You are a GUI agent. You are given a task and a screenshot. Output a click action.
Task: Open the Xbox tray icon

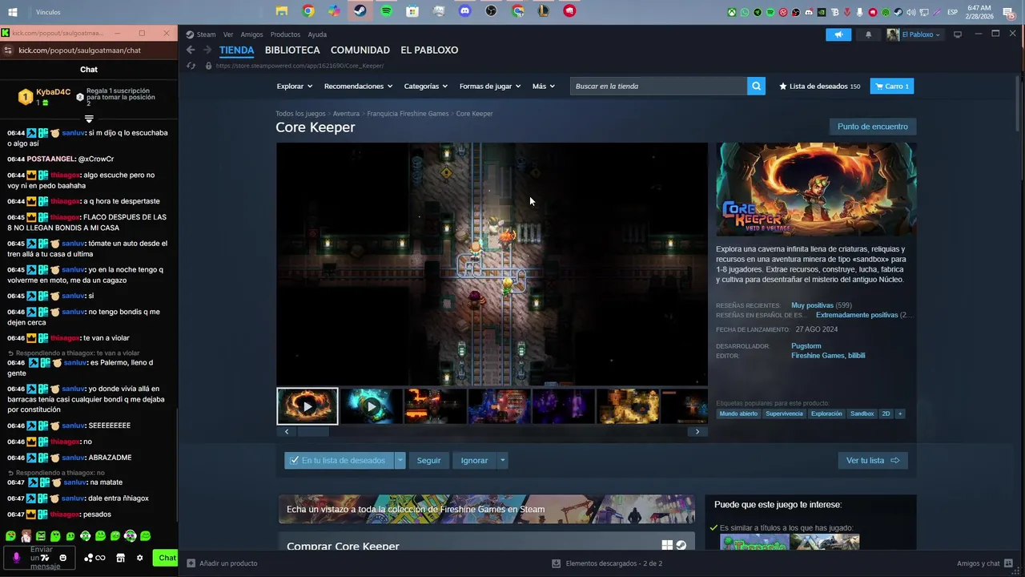(732, 12)
